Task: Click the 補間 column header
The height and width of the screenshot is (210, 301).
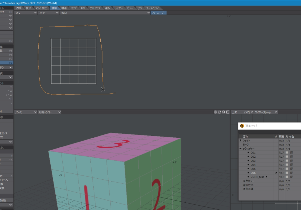Action: pos(281,136)
